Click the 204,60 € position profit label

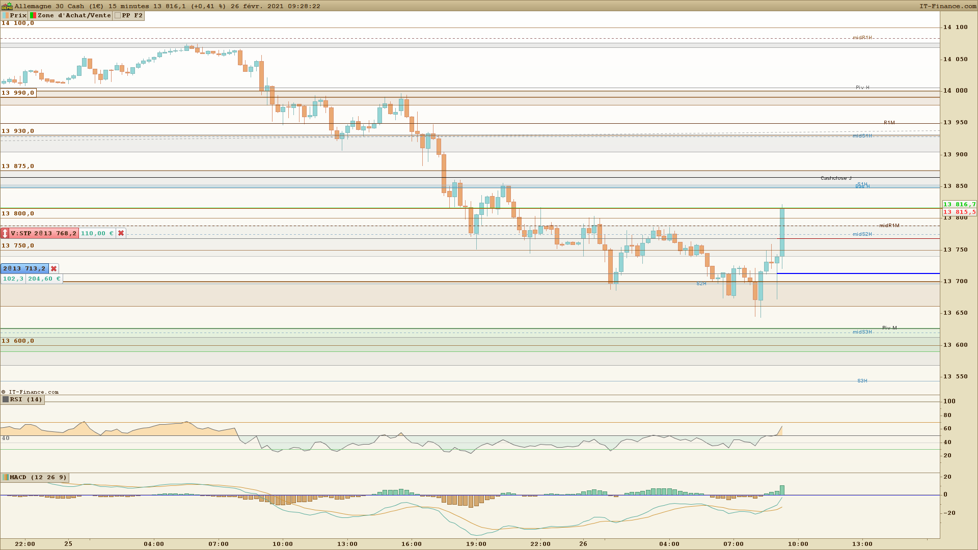(44, 279)
